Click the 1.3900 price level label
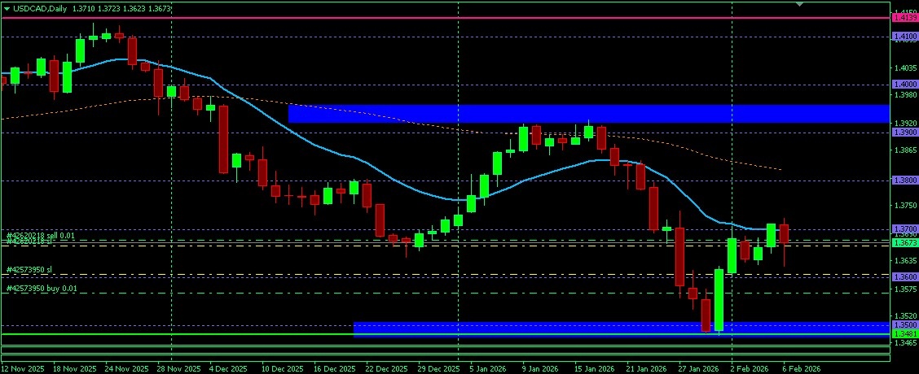 (904, 133)
